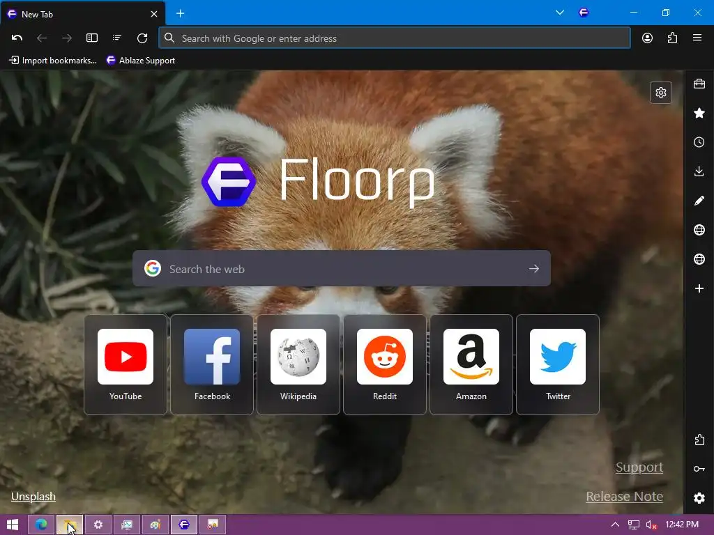This screenshot has height=535, width=714.
Task: Open downloads panel in sidebar
Action: click(x=699, y=171)
